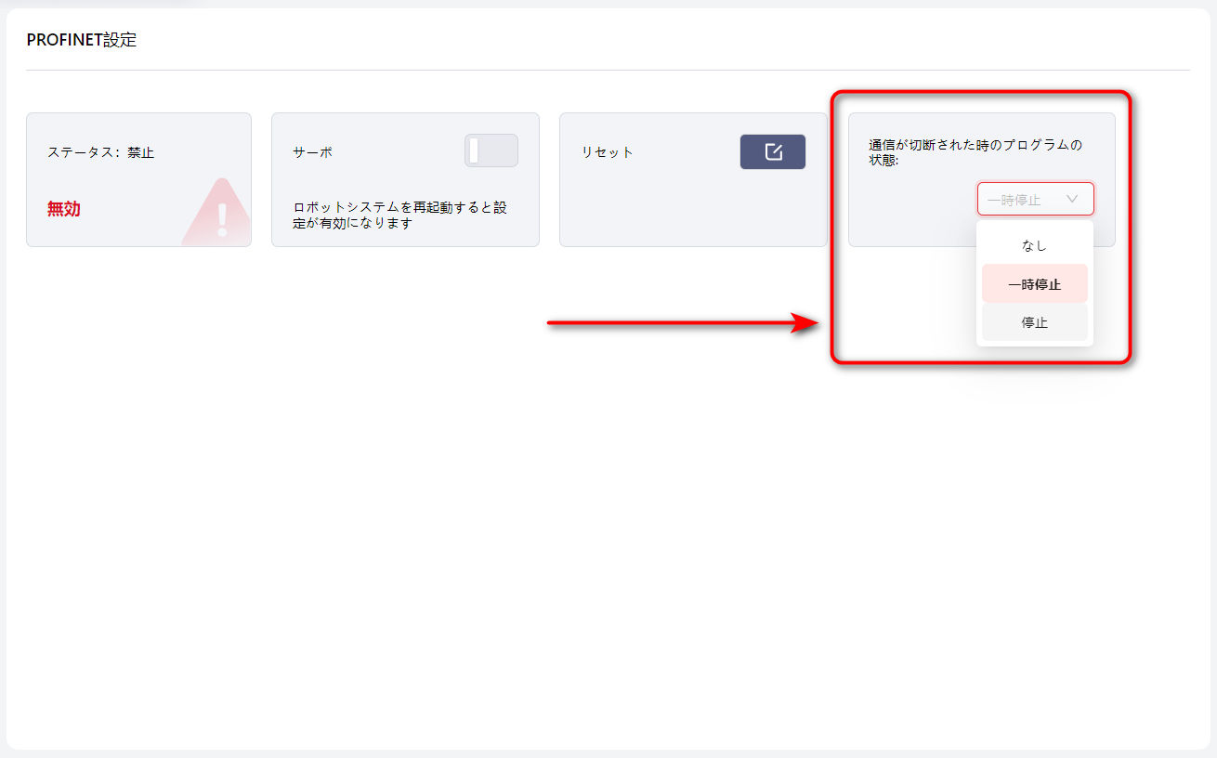The height and width of the screenshot is (758, 1217).
Task: Click the リセット label text
Action: 608,152
